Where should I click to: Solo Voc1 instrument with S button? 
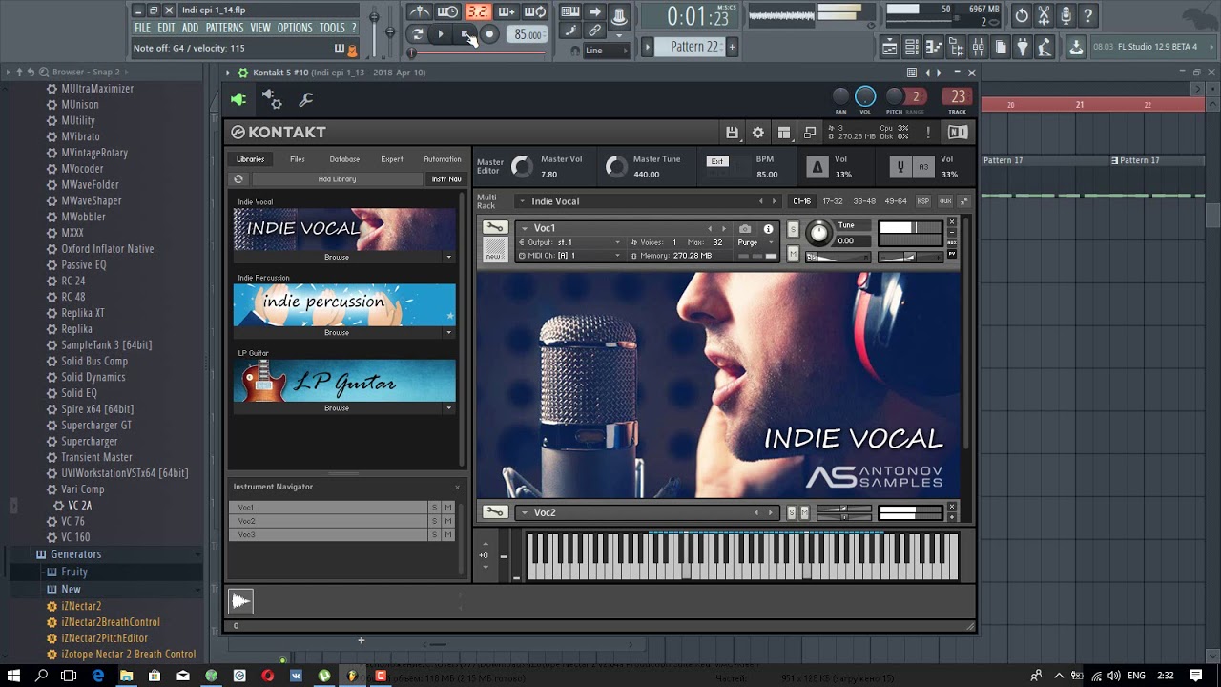click(792, 230)
